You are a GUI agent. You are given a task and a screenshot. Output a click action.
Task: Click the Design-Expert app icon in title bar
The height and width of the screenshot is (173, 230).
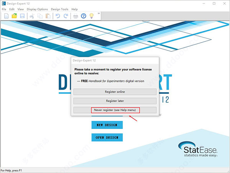pyautogui.click(x=4, y=3)
